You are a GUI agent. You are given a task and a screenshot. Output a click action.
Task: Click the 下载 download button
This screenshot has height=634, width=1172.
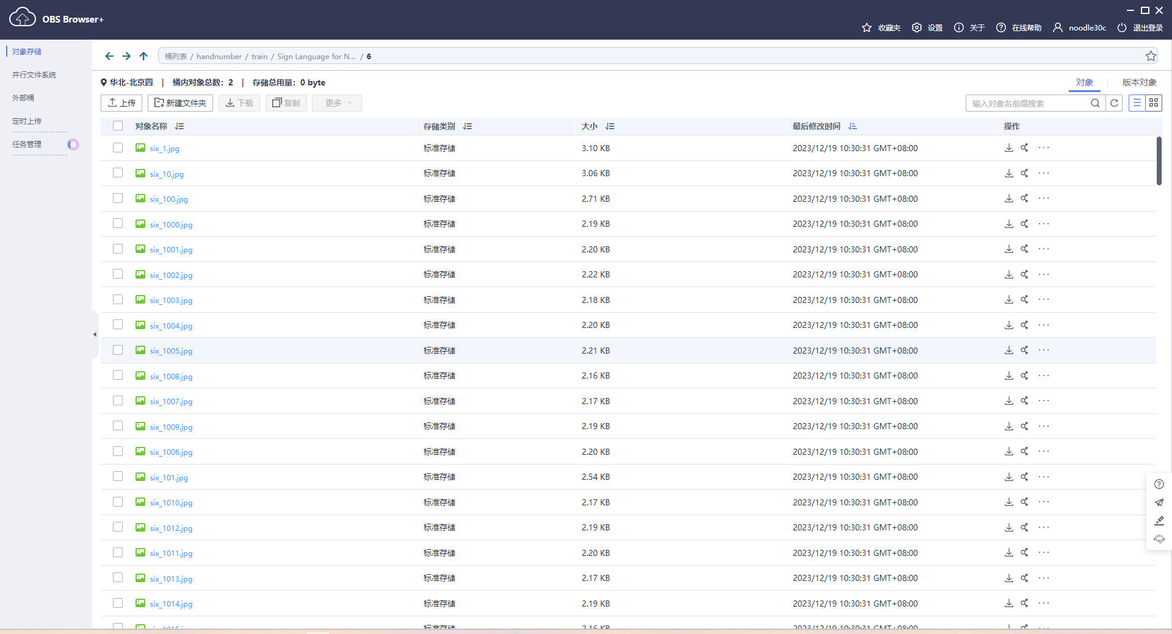[239, 103]
